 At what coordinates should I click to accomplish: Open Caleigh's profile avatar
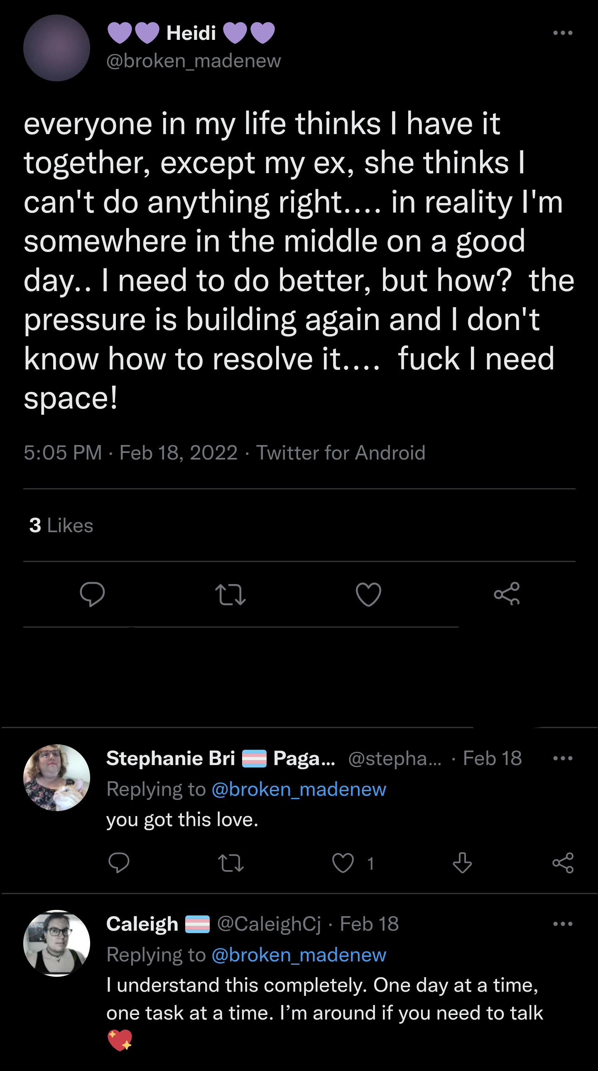point(56,943)
